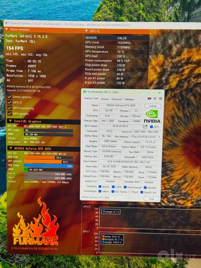
Task: Click the Lookup button
Action: coord(153,106)
